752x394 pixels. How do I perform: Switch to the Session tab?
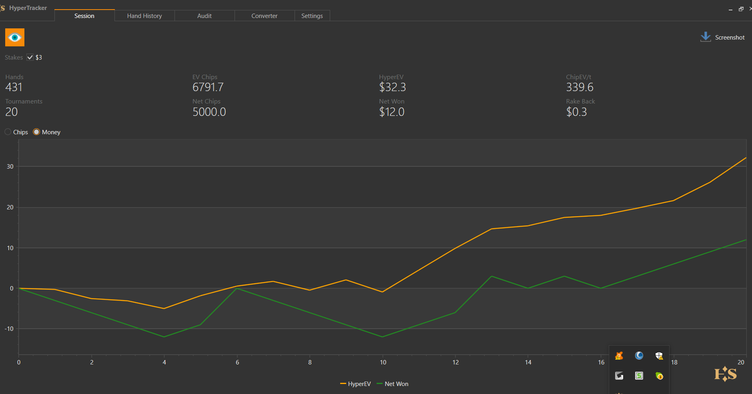tap(84, 16)
